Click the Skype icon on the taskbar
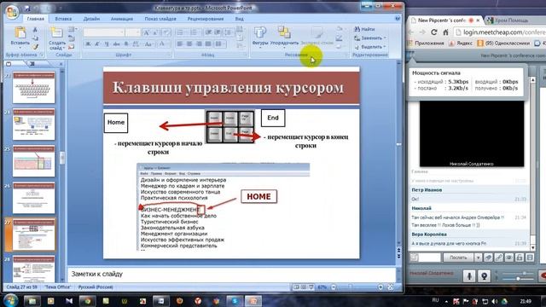Viewport: 546px width, 307px height. point(235,301)
